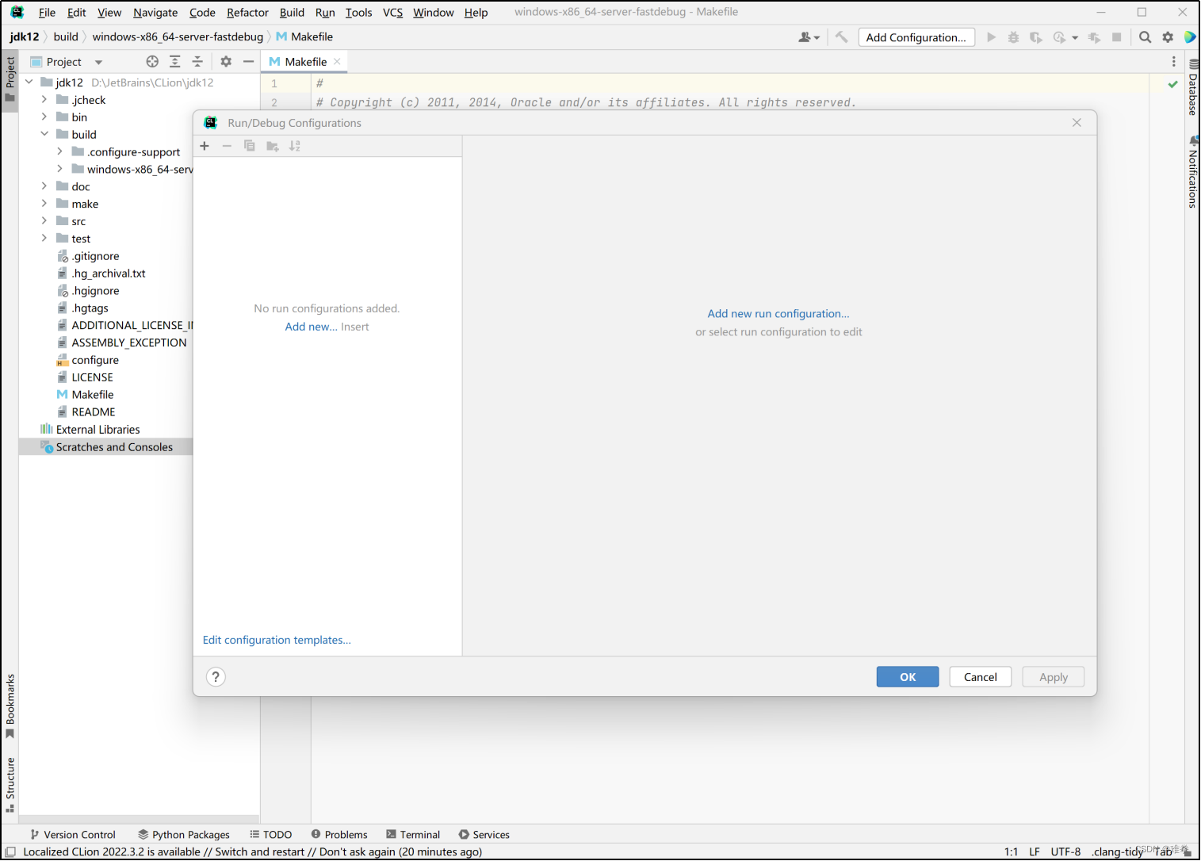Viewport: 1201px width, 861px height.
Task: Click the minus icon to remove a configuration
Action: point(227,146)
